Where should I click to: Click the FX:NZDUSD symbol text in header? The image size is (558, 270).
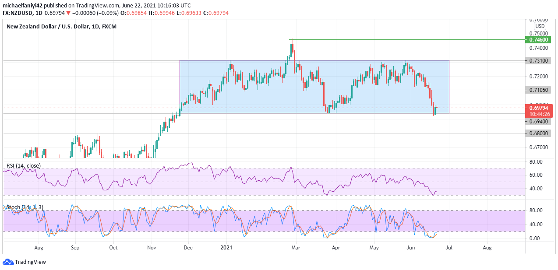pos(18,13)
